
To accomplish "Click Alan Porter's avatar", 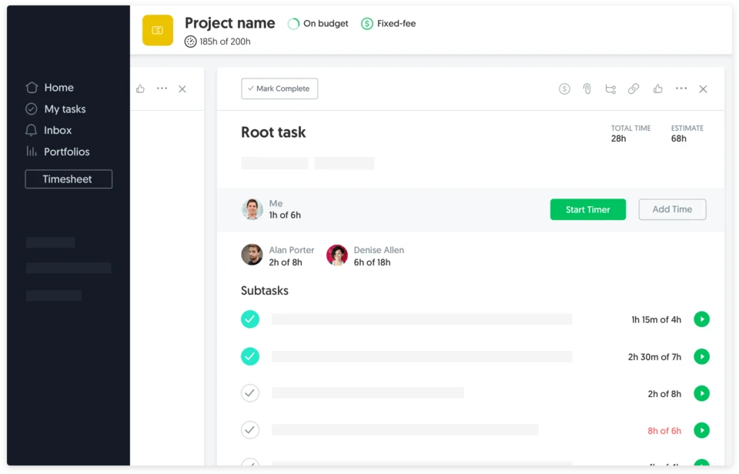I will 252,255.
